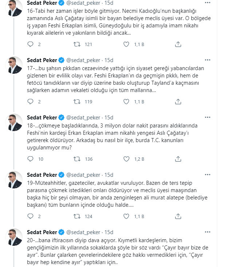
Task: Retweet tweet 18 with 136 retweets
Action: click(77, 159)
